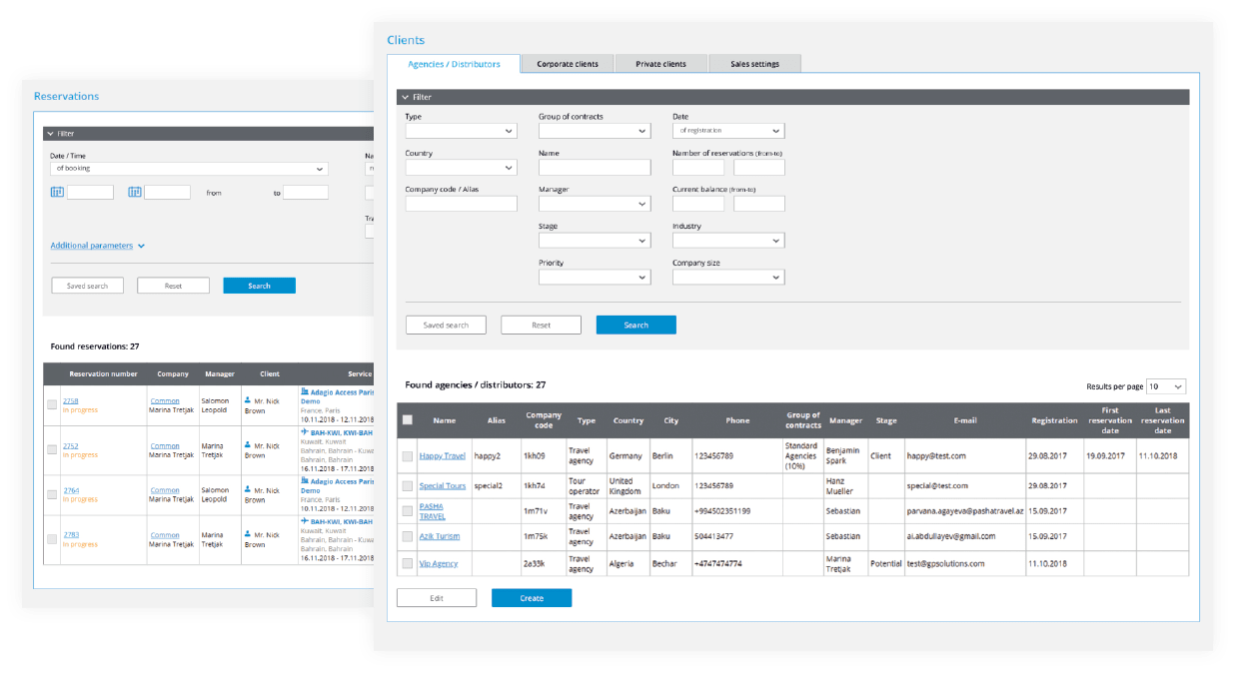Select the checkbox for reservation 2758
This screenshot has height=679, width=1239.
pos(52,404)
